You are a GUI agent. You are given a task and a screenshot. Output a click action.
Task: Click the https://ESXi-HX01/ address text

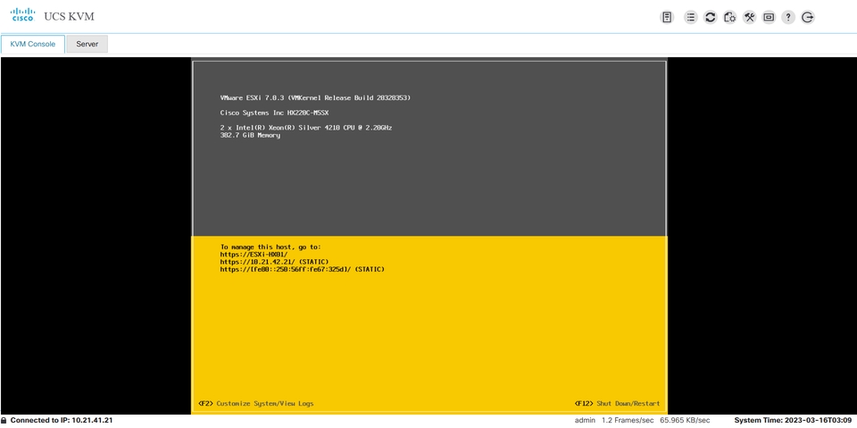tap(254, 255)
